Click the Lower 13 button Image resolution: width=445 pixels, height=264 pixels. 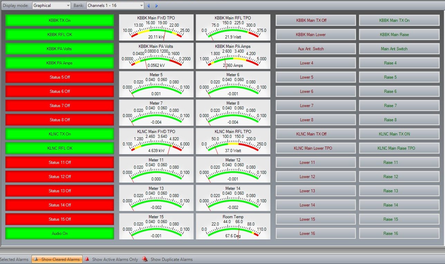316,191
